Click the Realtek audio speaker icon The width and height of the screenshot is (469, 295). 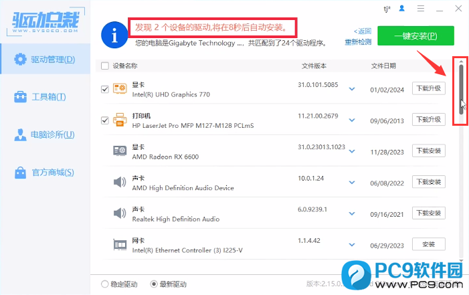[120, 213]
